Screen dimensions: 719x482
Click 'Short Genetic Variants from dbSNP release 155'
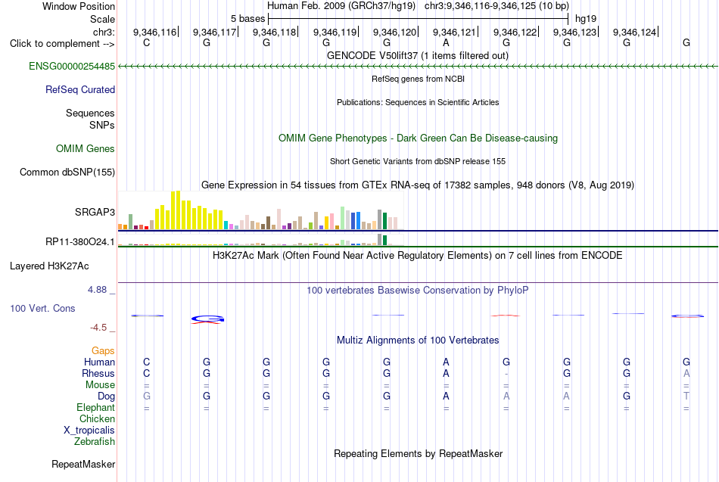[x=418, y=161]
